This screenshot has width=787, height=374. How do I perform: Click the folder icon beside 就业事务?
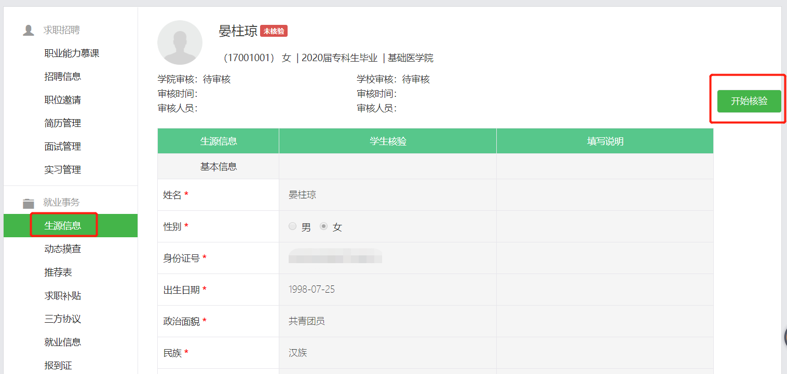pyautogui.click(x=29, y=203)
